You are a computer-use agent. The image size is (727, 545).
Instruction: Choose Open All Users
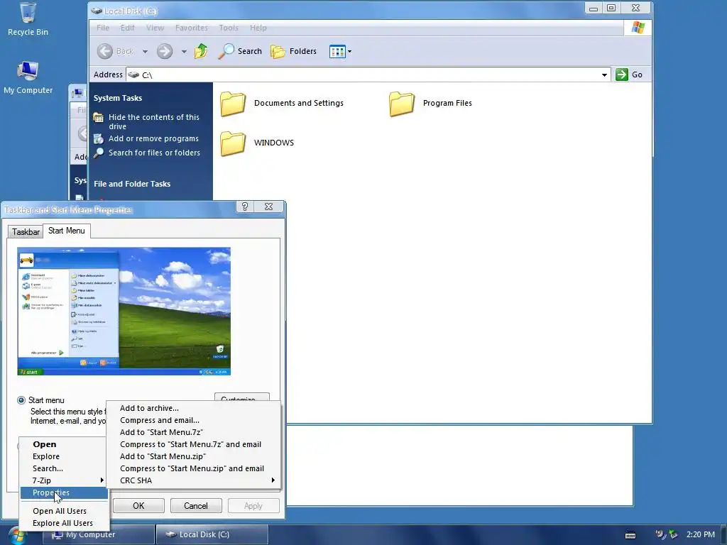(64, 511)
